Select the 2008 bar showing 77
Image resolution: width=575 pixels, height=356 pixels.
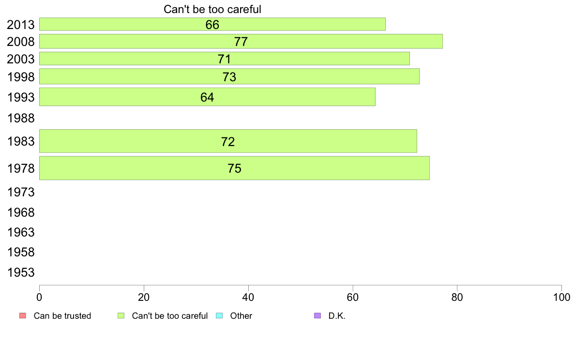[241, 42]
